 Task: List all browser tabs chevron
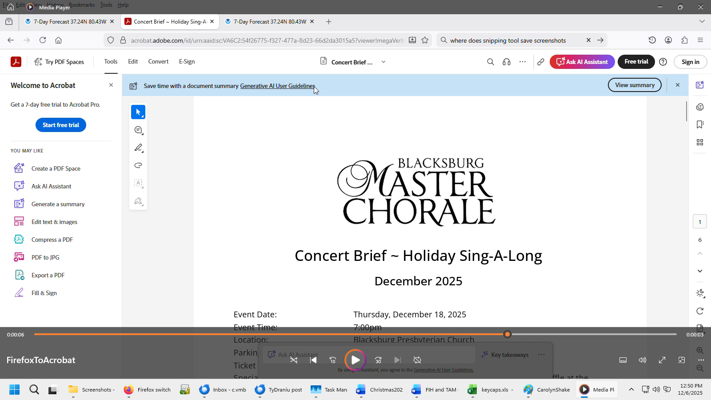coord(702,21)
